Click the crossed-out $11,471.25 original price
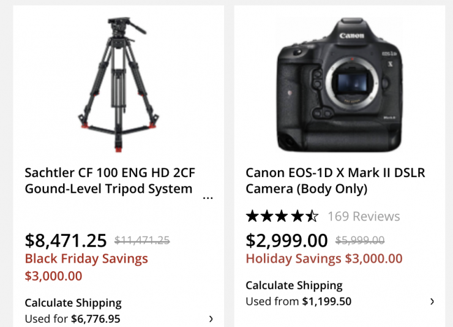The width and height of the screenshot is (453, 327). [142, 241]
